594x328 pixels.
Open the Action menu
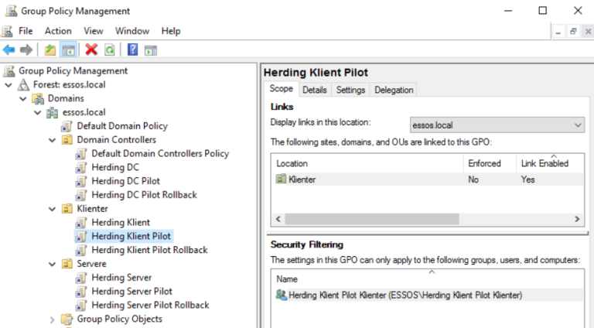(58, 31)
